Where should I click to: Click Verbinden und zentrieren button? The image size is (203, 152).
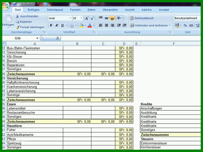[x=149, y=25]
